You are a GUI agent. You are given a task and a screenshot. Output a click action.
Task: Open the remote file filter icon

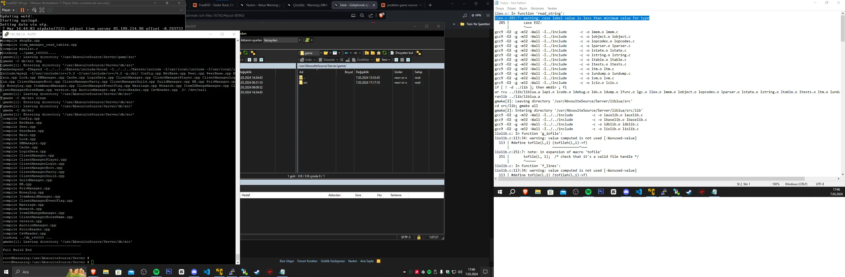click(x=335, y=53)
